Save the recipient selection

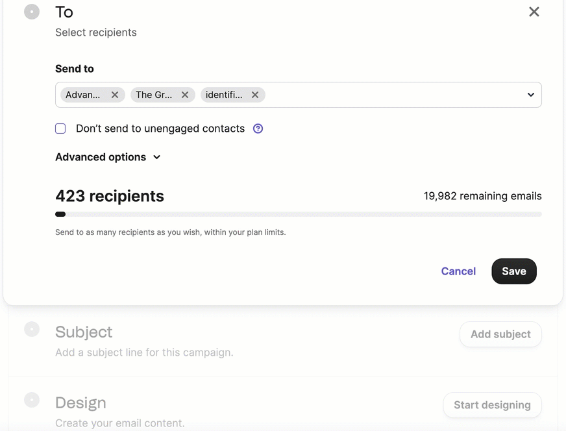[x=514, y=271]
